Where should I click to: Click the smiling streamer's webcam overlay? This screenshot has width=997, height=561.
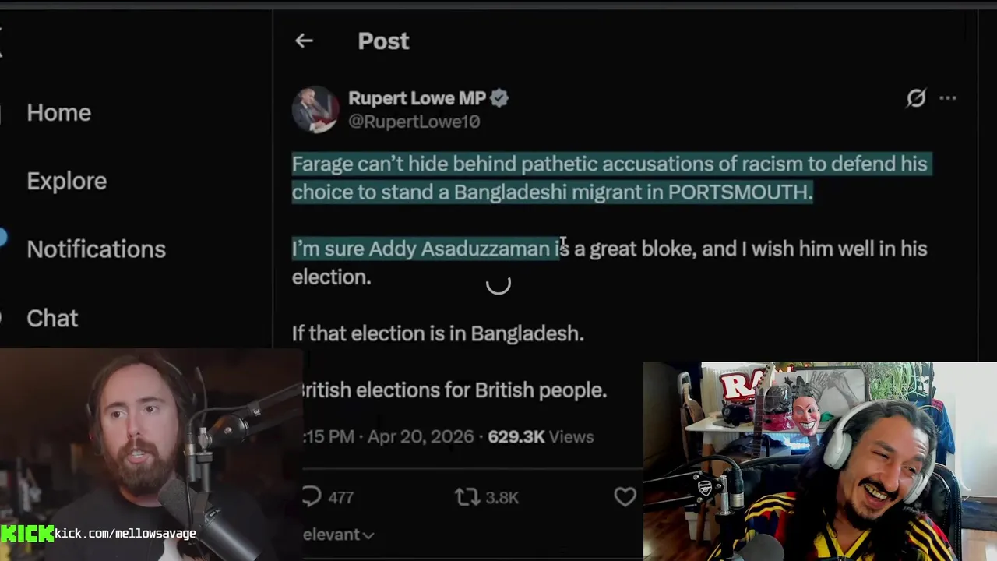[x=820, y=461]
